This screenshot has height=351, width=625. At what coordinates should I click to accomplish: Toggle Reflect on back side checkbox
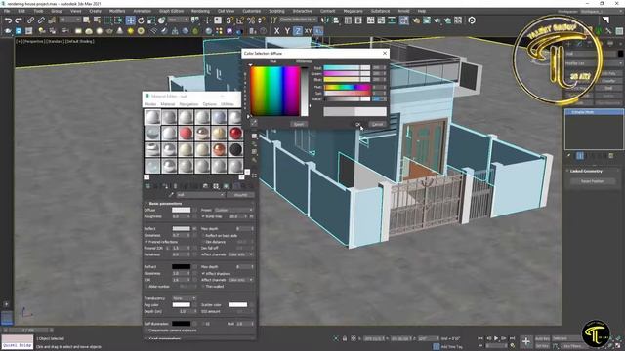coord(203,236)
